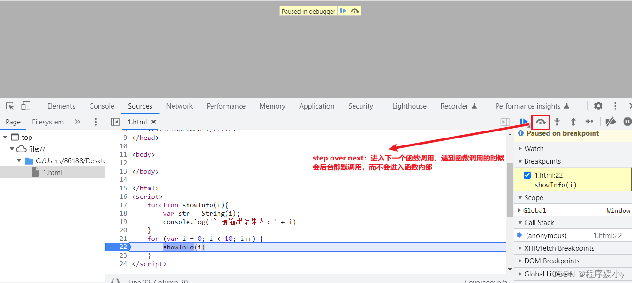Image resolution: width=632 pixels, height=283 pixels.
Task: Show more navigator tabs chevron
Action: click(x=77, y=122)
